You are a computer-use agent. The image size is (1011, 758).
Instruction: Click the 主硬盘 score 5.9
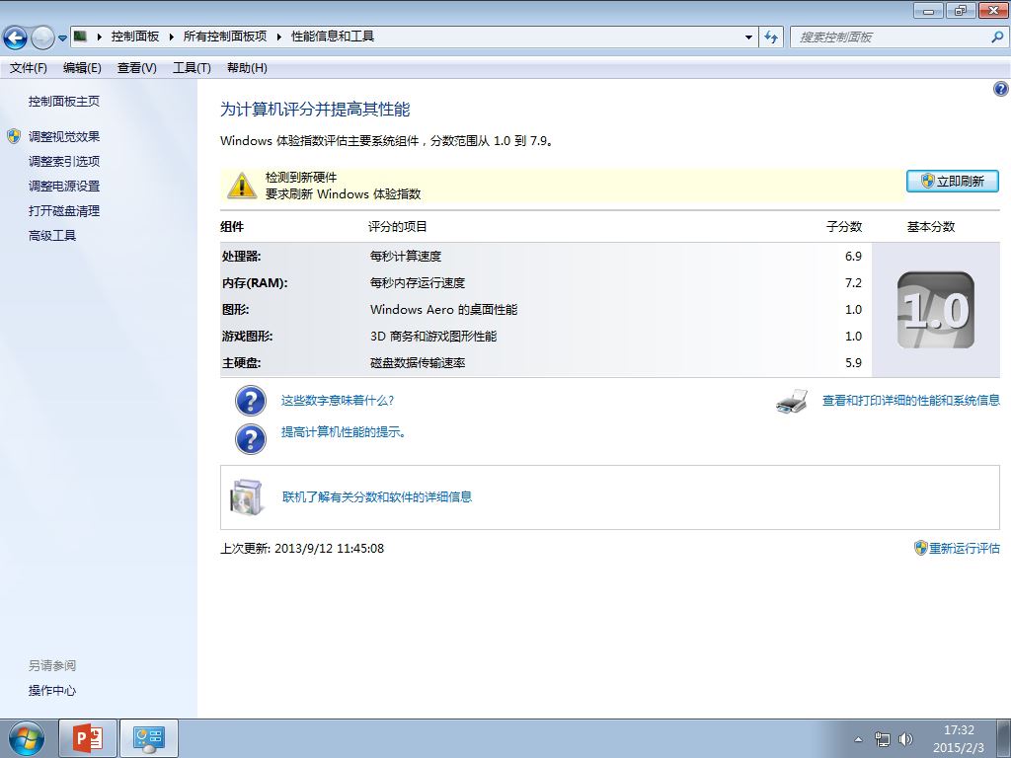853,363
